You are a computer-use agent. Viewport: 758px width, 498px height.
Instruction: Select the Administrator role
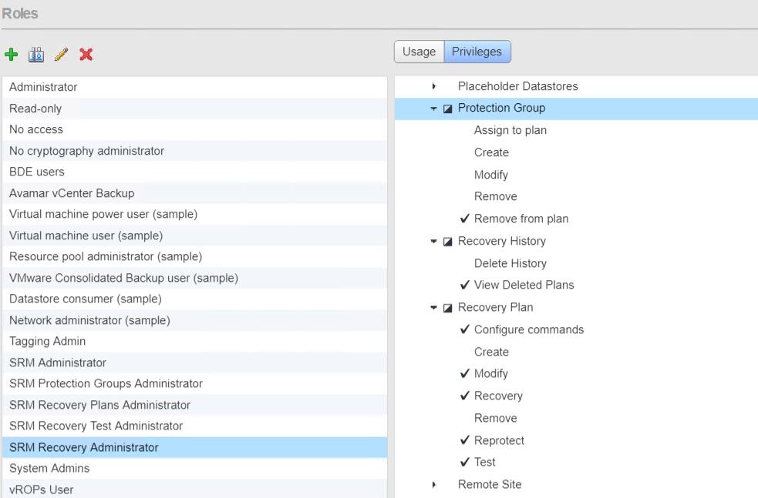(x=195, y=87)
